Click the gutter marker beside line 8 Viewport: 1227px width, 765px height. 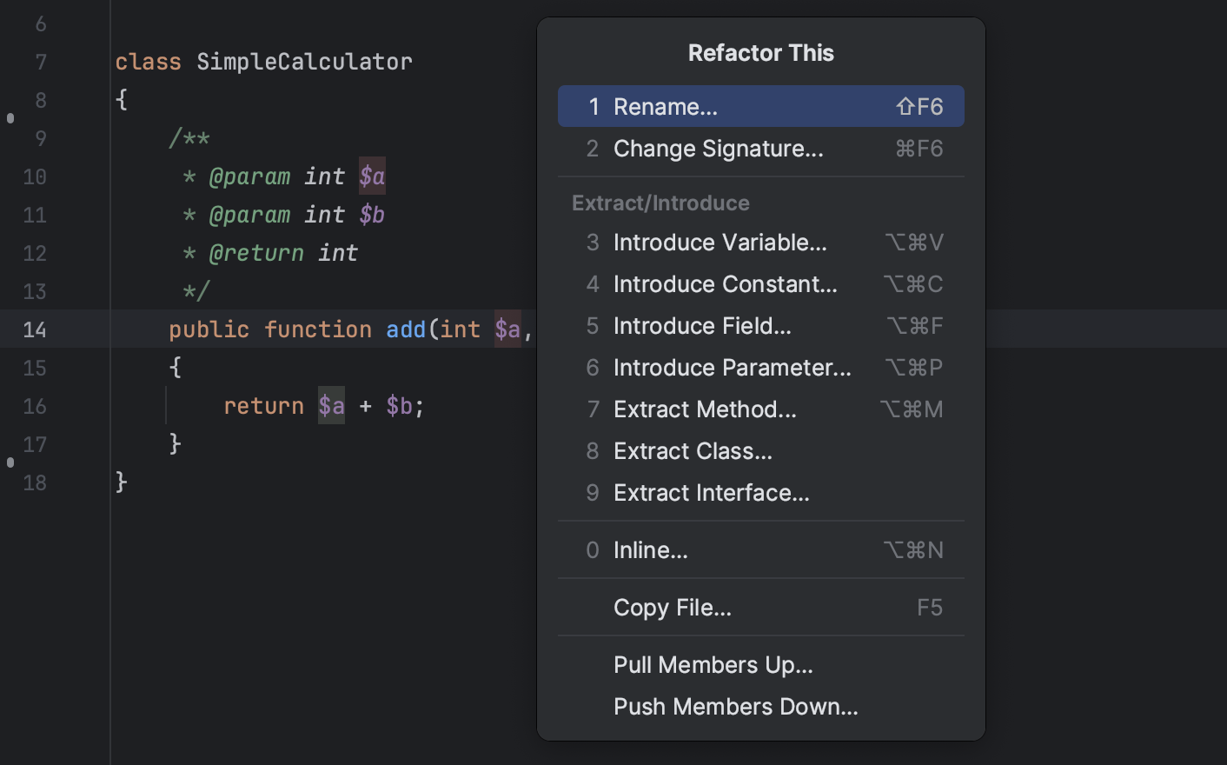[x=10, y=117]
